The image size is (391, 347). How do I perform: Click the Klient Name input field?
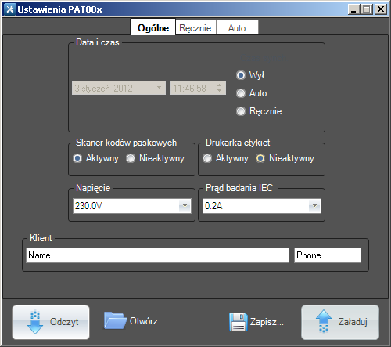pyautogui.click(x=157, y=255)
